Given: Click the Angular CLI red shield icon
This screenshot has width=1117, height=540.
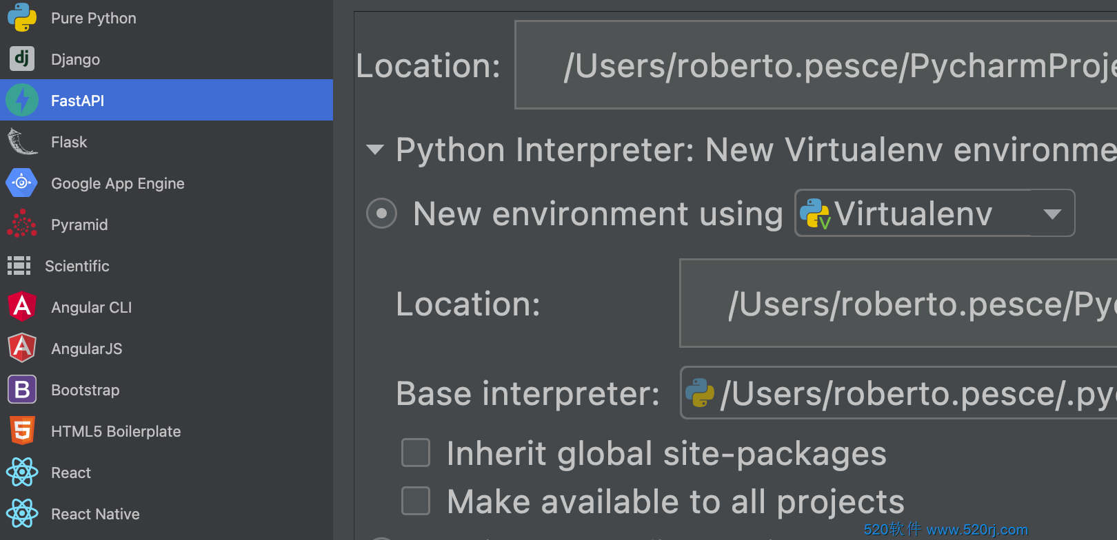Looking at the screenshot, I should (x=22, y=307).
